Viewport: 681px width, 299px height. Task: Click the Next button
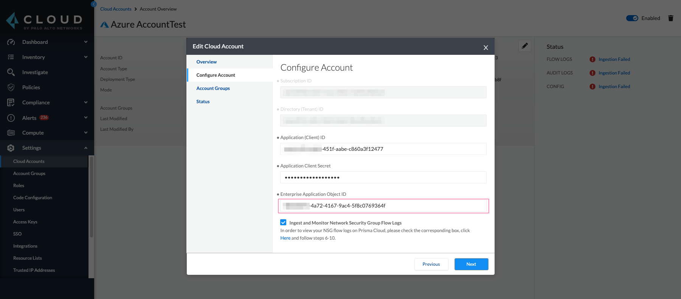pos(471,264)
